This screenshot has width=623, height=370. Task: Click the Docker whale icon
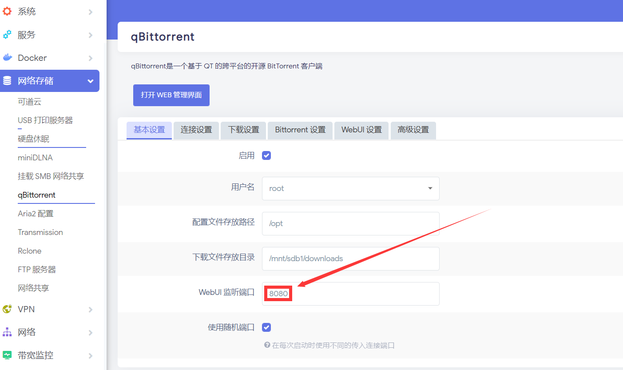click(7, 58)
